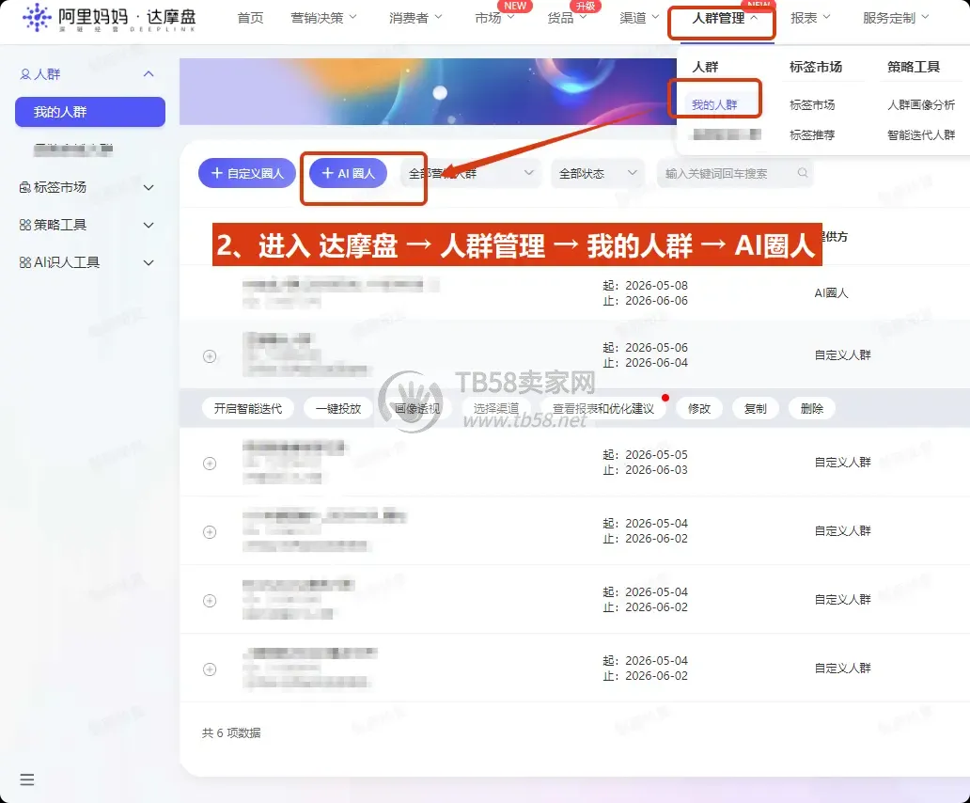
Task: Open the 服务定制 menu
Action: pyautogui.click(x=896, y=18)
